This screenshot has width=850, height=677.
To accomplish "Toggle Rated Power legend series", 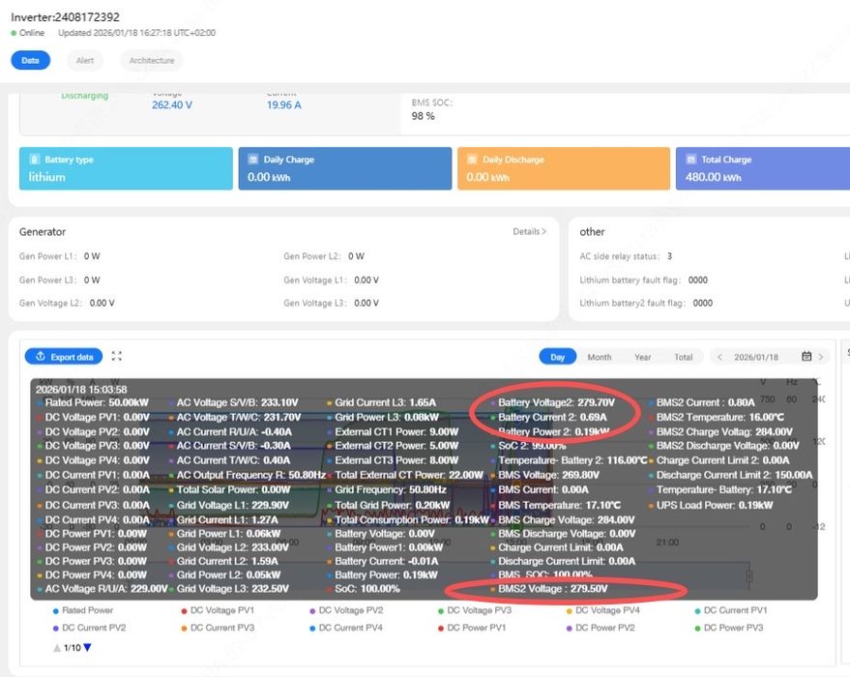I will point(83,610).
